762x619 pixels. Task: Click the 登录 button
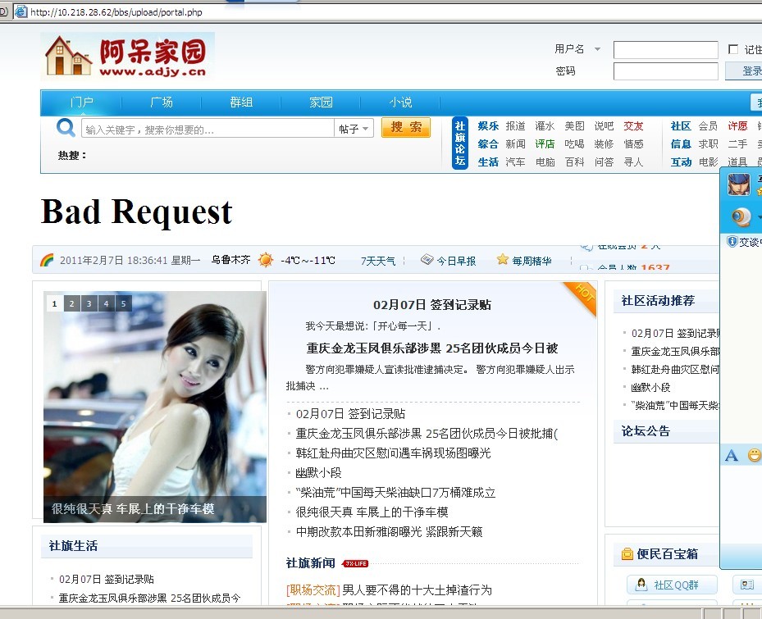(745, 71)
